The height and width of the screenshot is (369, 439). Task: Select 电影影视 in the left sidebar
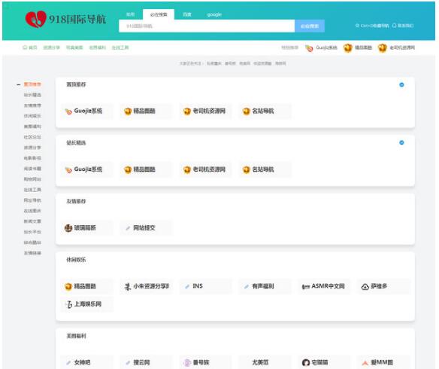click(32, 158)
